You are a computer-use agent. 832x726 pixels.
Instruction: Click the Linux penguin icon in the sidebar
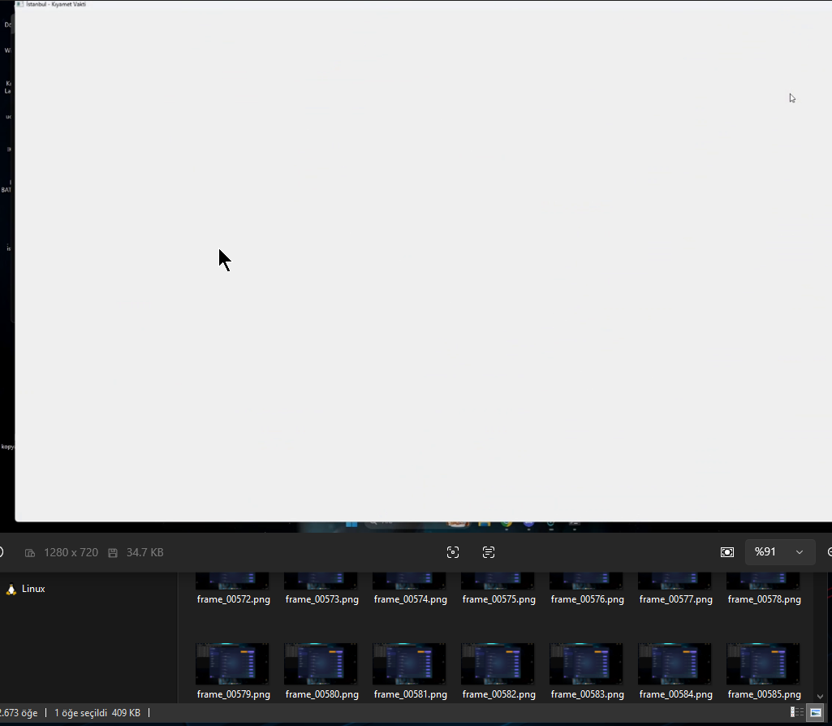11,589
